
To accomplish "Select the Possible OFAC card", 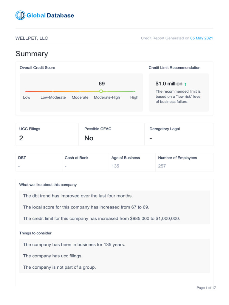I will 111,134.
